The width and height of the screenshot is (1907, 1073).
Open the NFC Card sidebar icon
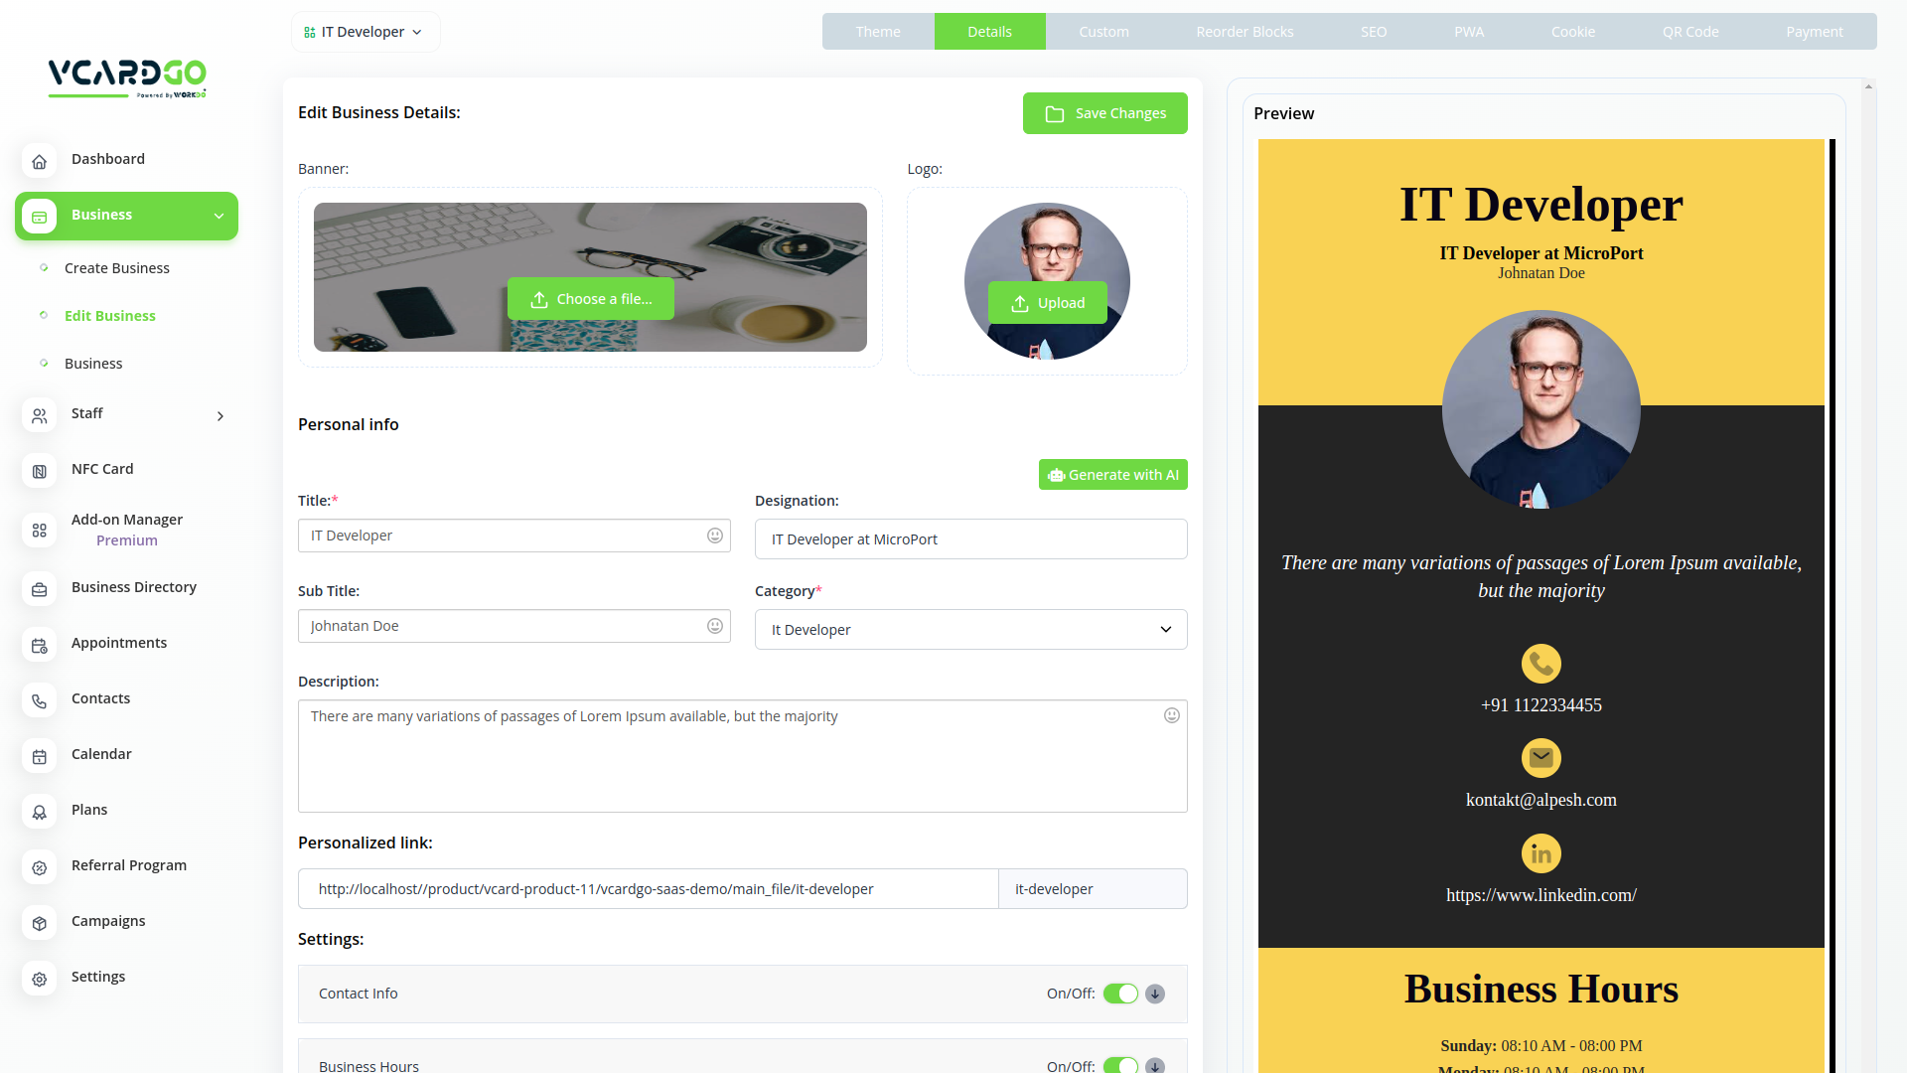39,471
